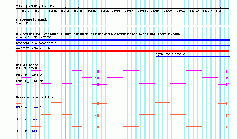Image resolution: width=237 pixels, height=139 pixels.
Task: Click the RefSeq Genes track title
Action: tap(27, 65)
